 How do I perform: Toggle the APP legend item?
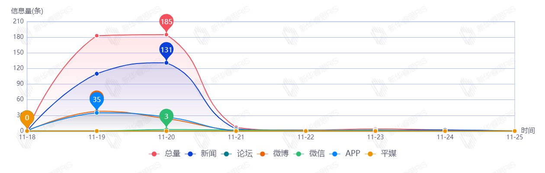pos(345,154)
